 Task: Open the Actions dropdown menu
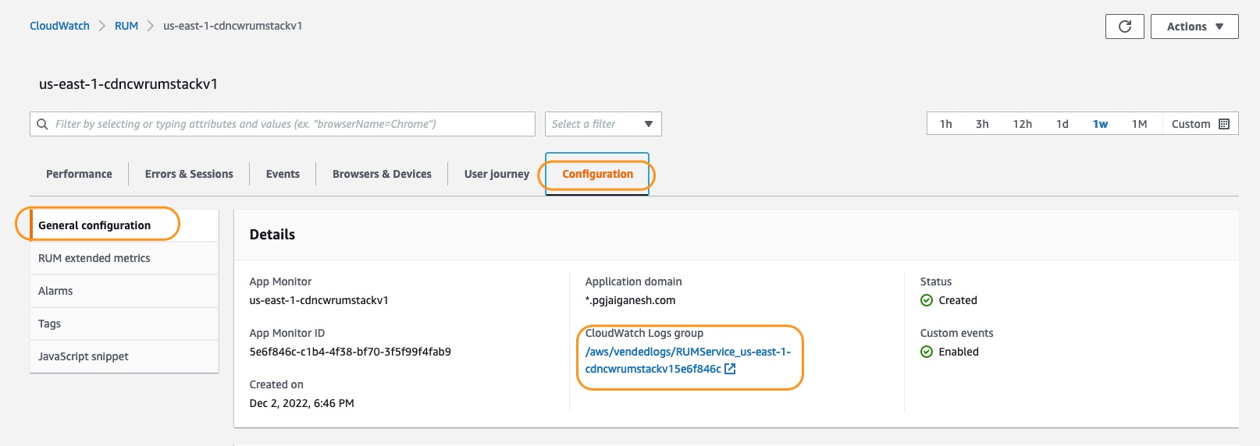coord(1194,27)
